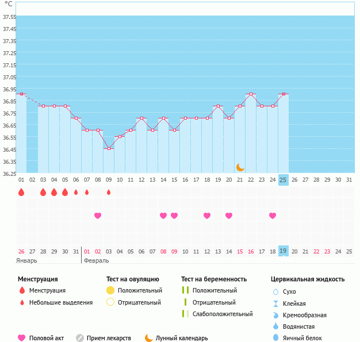Select the heart icon on cycle day 08
The height and width of the screenshot is (342, 360).
tap(98, 216)
